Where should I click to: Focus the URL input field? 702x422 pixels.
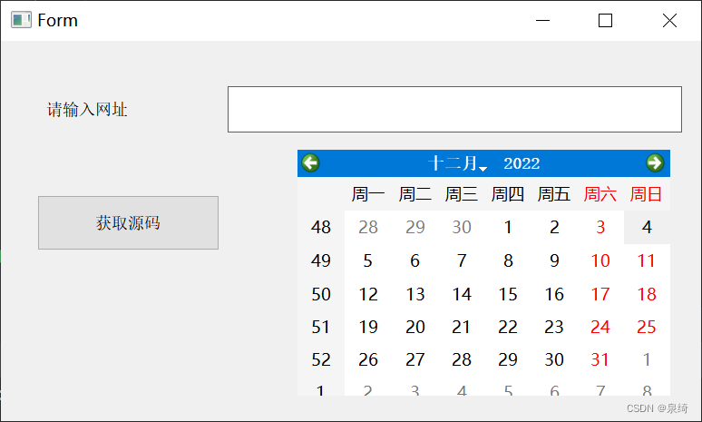pyautogui.click(x=455, y=109)
